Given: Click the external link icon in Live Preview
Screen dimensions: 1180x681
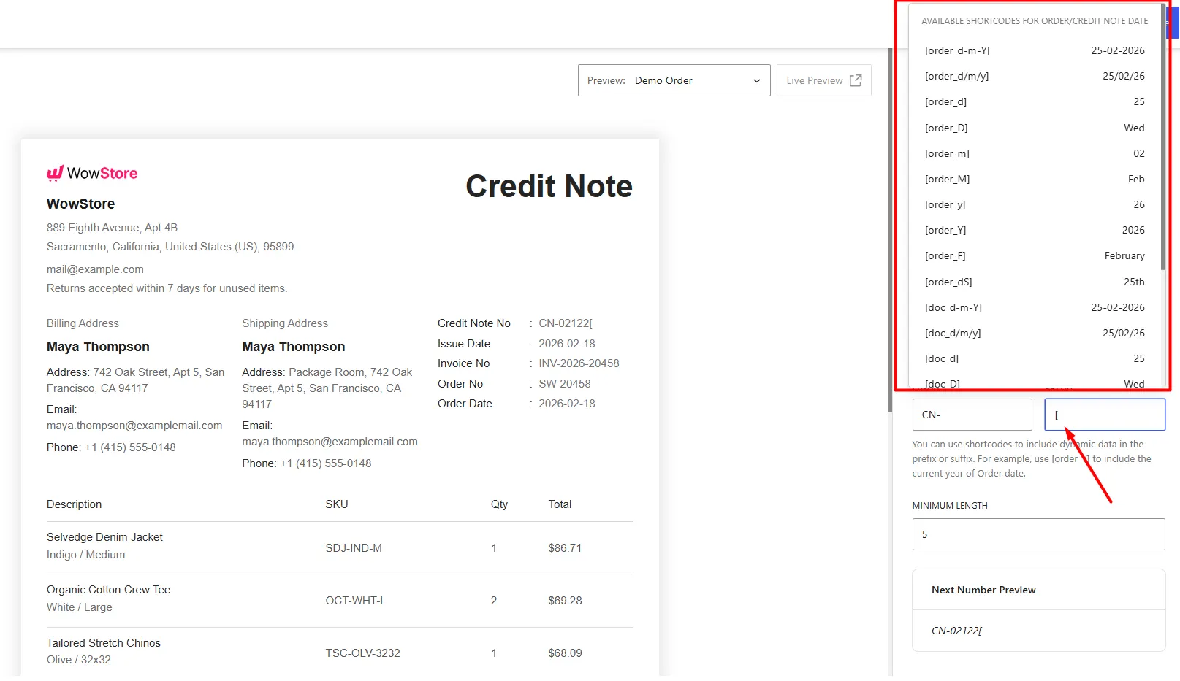Looking at the screenshot, I should click(856, 80).
